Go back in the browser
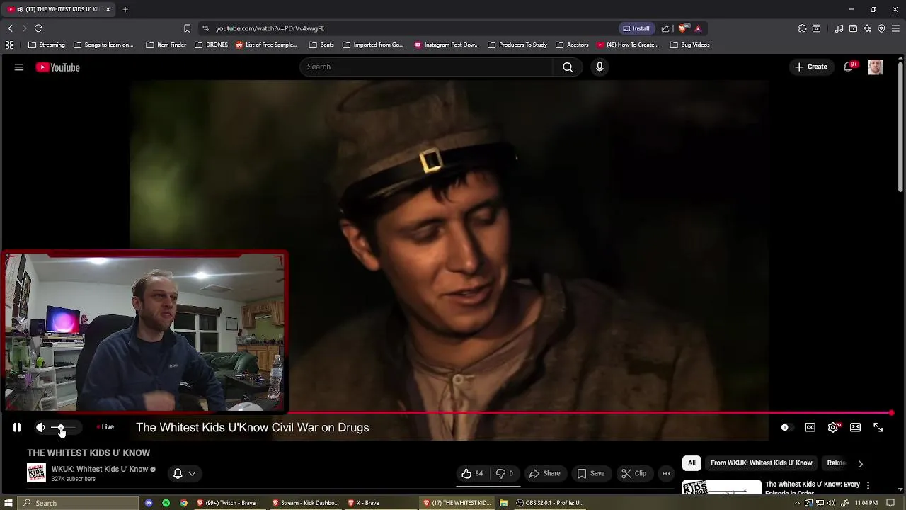 [10, 28]
